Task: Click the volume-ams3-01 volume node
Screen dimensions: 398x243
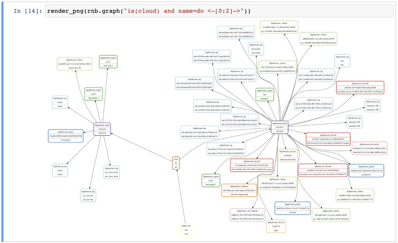Action: 75,64
